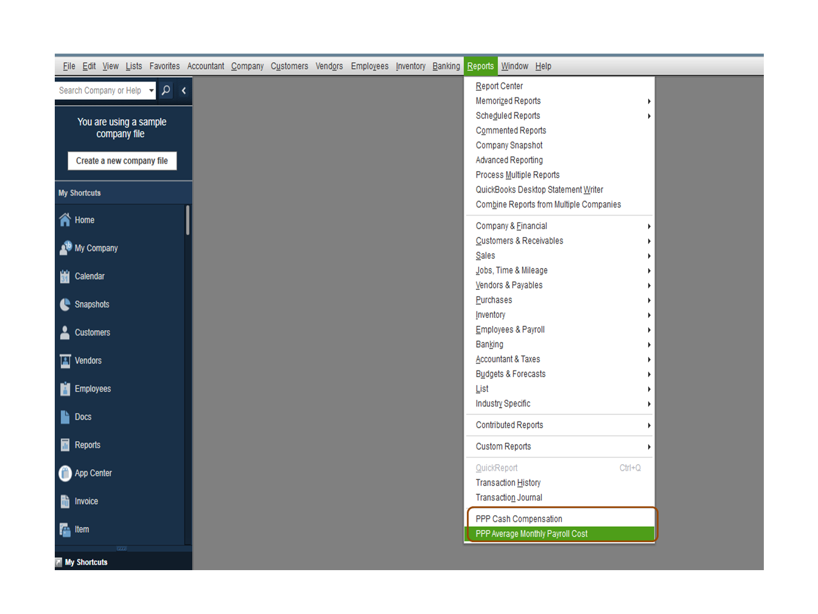
Task: Open the Edit menu
Action: (x=89, y=66)
